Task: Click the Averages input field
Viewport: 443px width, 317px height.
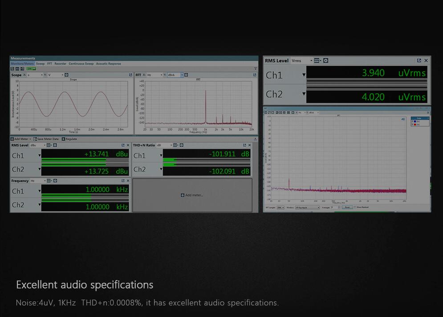Action: point(335,207)
